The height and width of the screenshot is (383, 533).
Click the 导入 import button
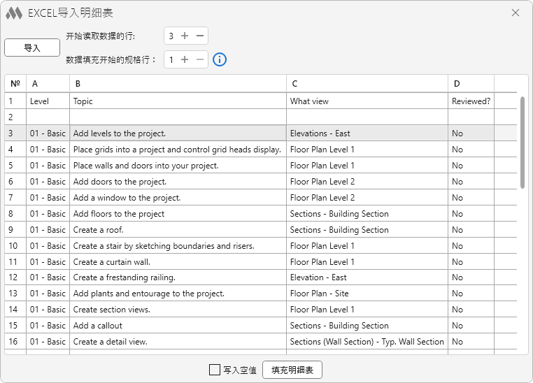(x=32, y=48)
